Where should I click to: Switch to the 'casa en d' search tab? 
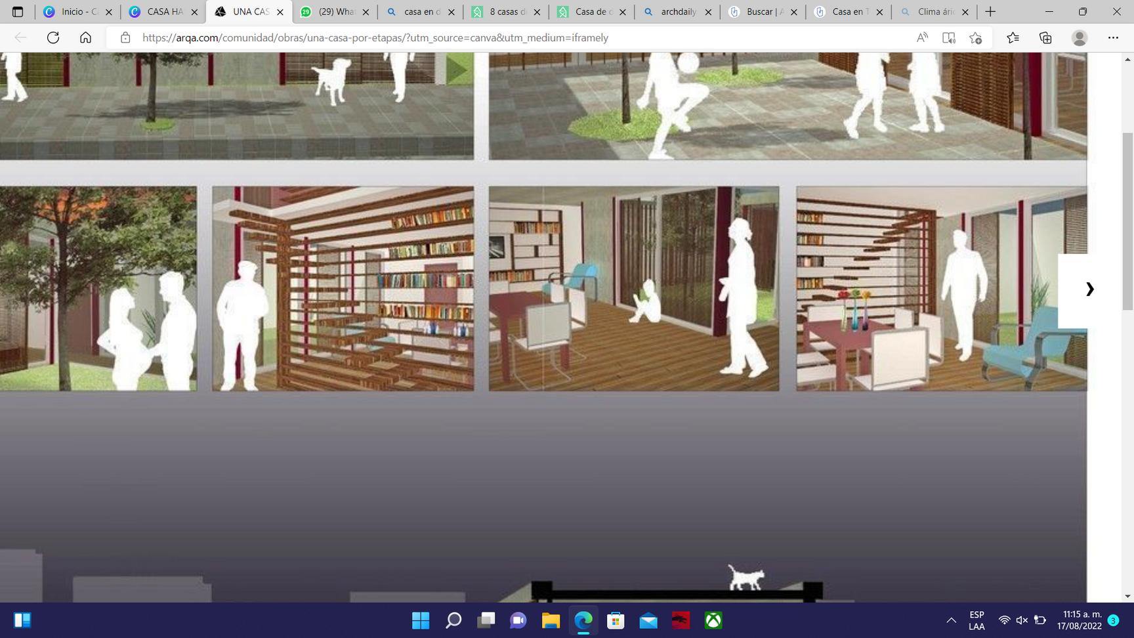(x=420, y=12)
